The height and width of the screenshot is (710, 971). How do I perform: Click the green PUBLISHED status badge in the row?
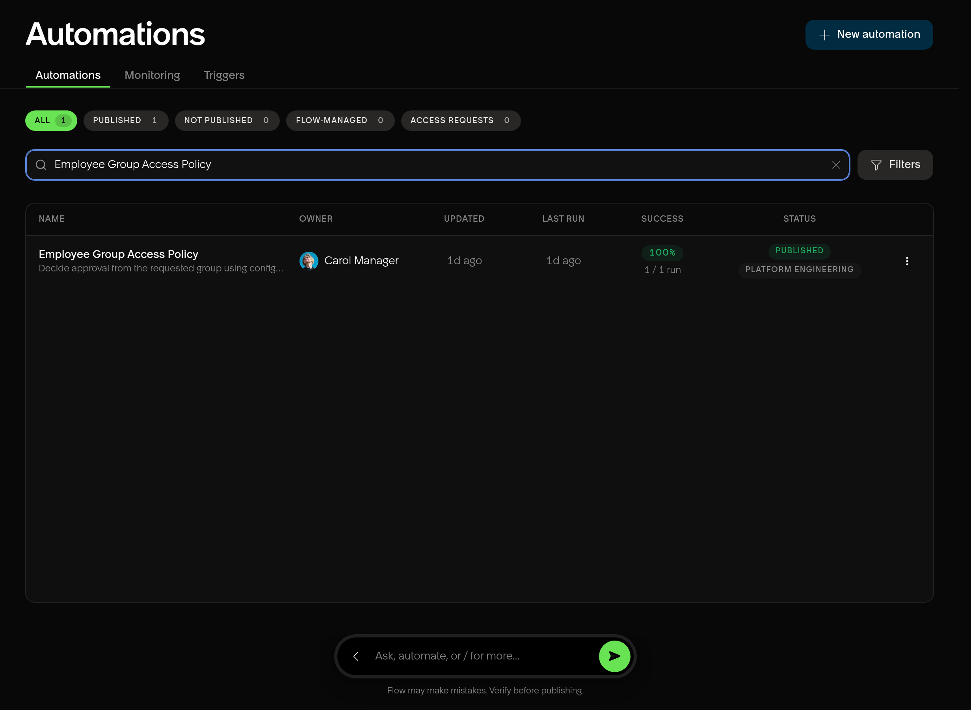[799, 251]
